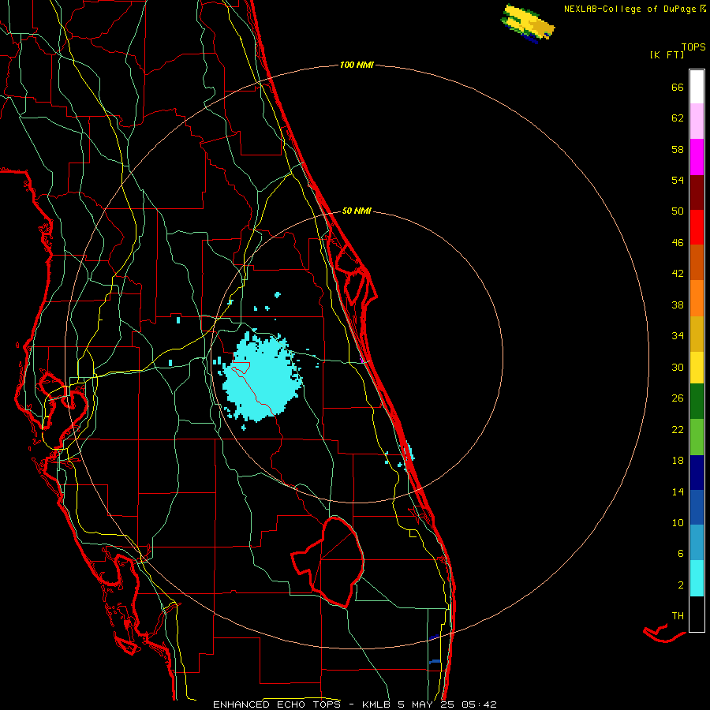
Task: Click the bright red legend swatch
Action: coord(697,227)
